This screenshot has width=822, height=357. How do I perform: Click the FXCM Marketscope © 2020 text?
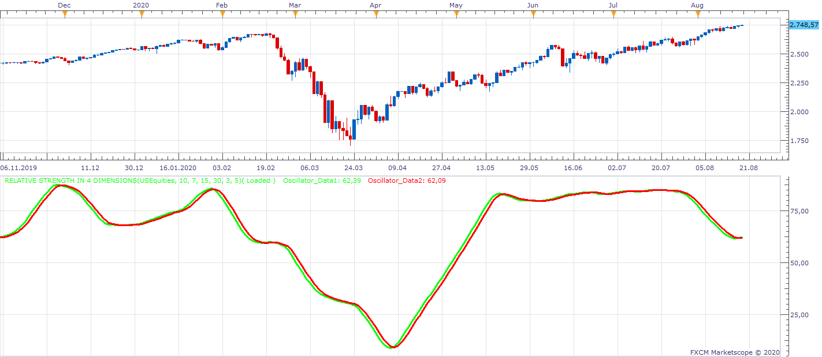[735, 352]
